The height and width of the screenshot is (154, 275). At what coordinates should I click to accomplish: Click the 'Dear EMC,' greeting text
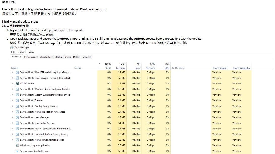point(9,2)
